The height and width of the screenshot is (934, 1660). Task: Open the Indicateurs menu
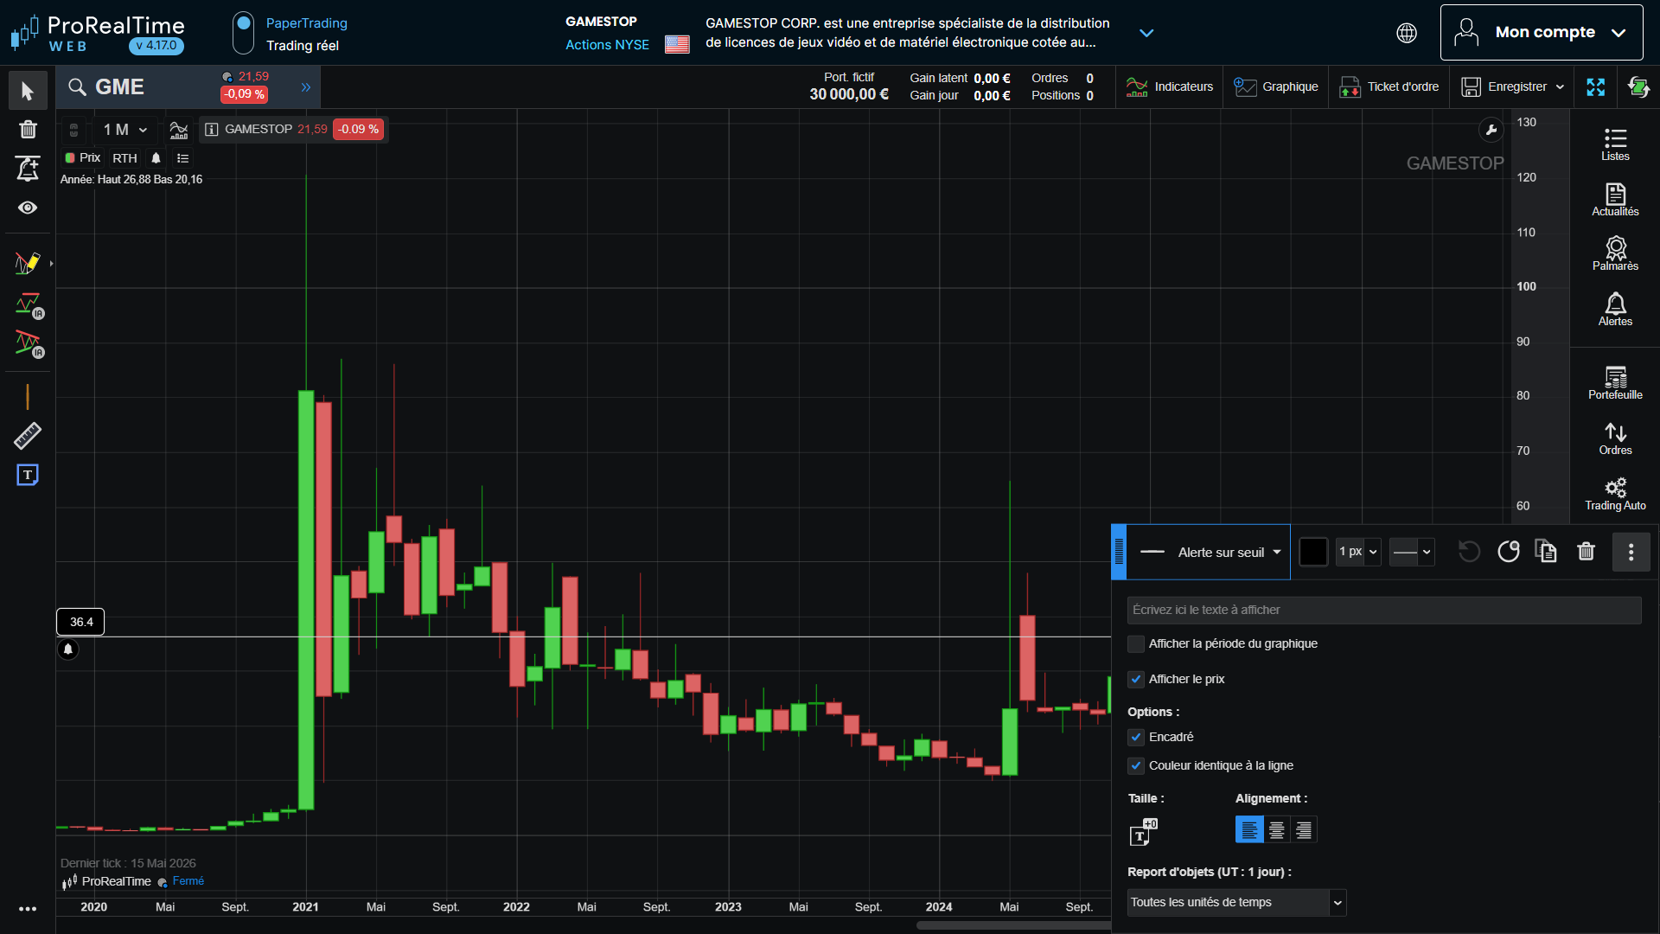(x=1170, y=86)
